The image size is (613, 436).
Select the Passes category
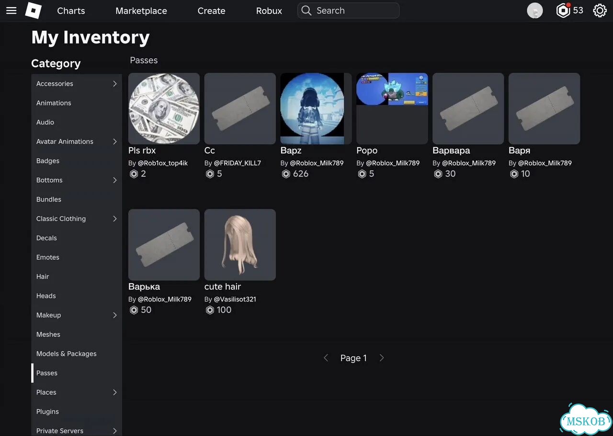(x=77, y=373)
